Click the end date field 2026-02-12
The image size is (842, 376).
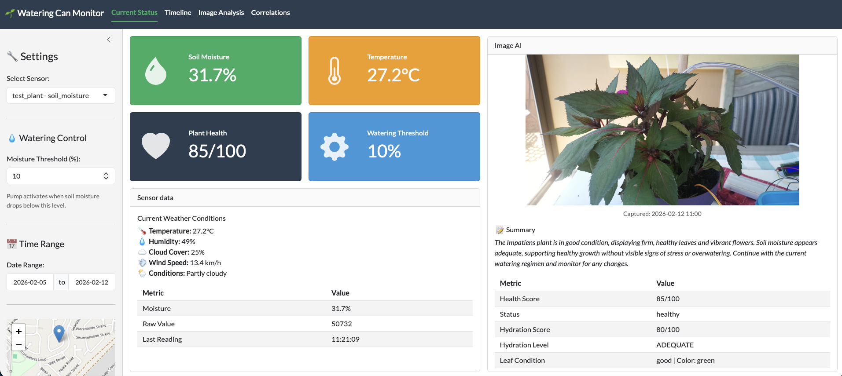pos(92,282)
